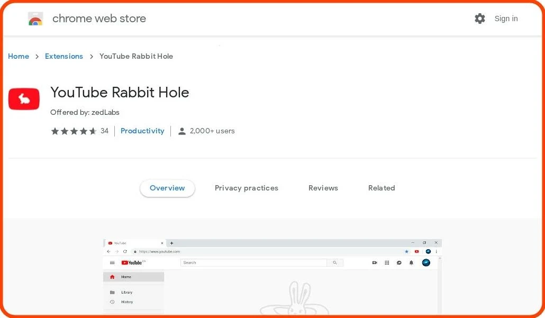The image size is (545, 318).
Task: Click the new tab plus in preview
Action: point(172,243)
